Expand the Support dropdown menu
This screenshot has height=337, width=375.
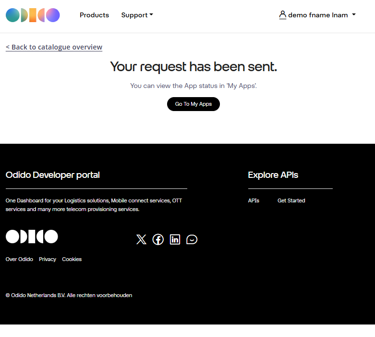(137, 15)
